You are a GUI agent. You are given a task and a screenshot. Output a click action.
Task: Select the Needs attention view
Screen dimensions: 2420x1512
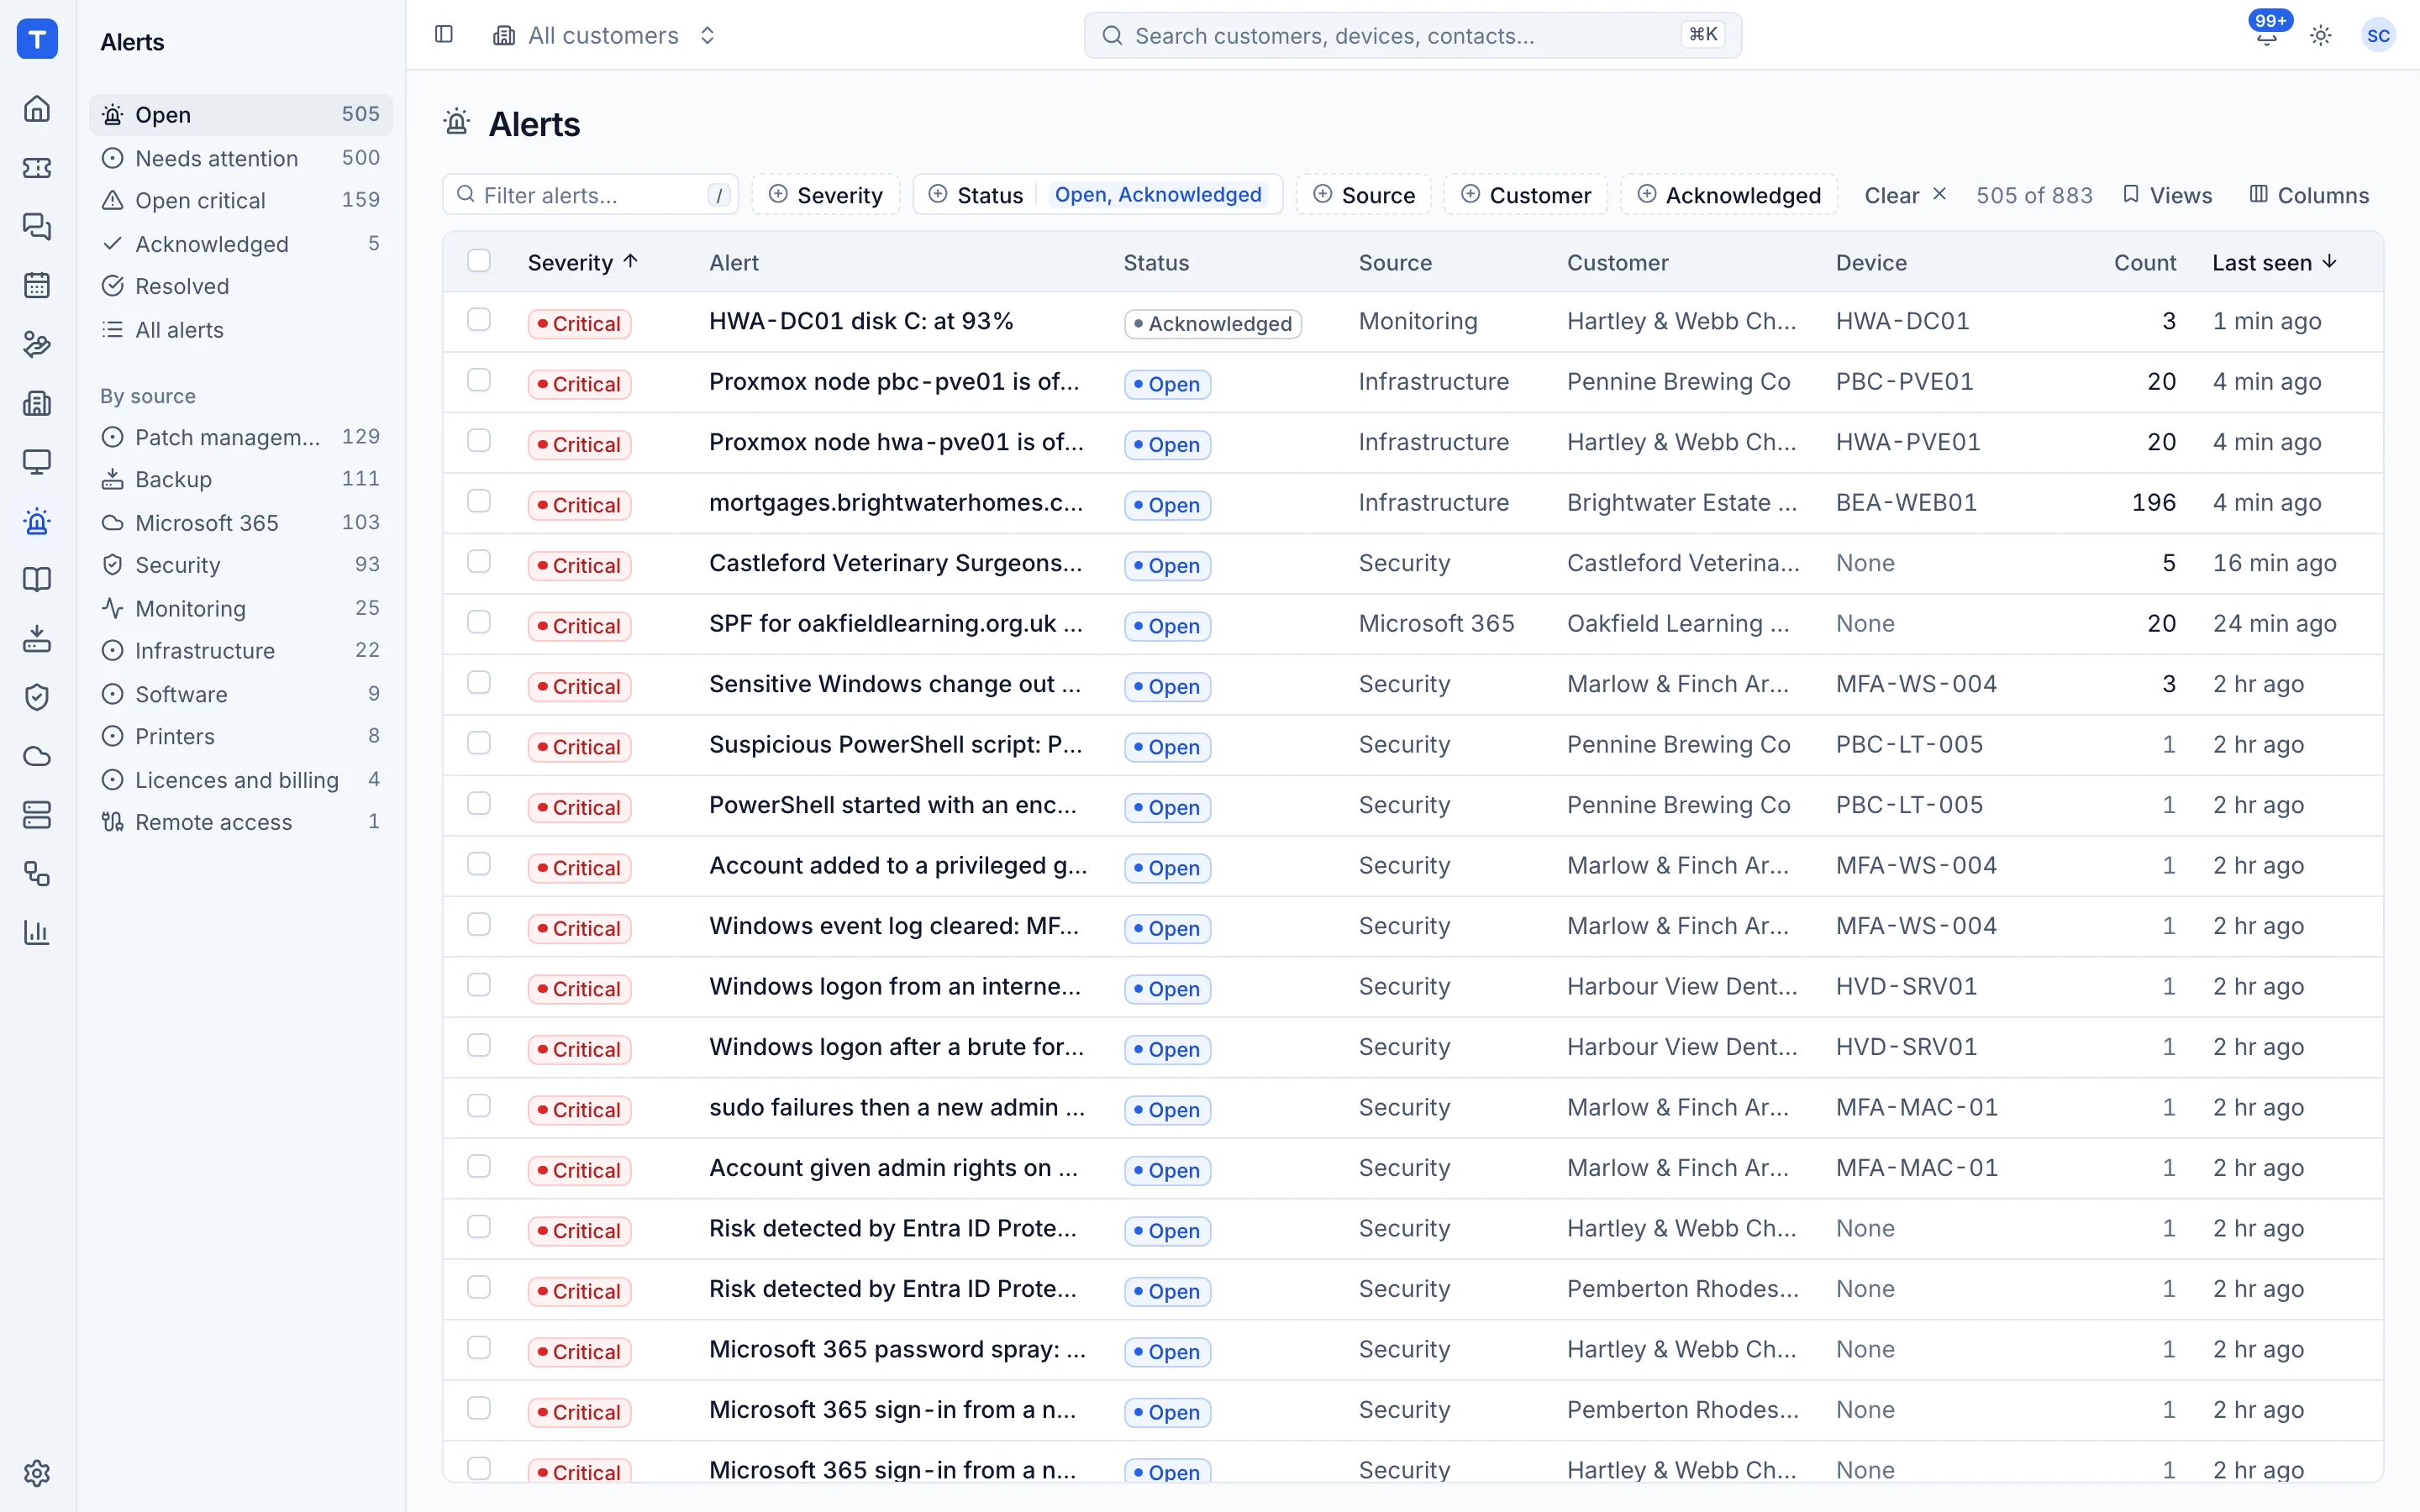[x=241, y=158]
